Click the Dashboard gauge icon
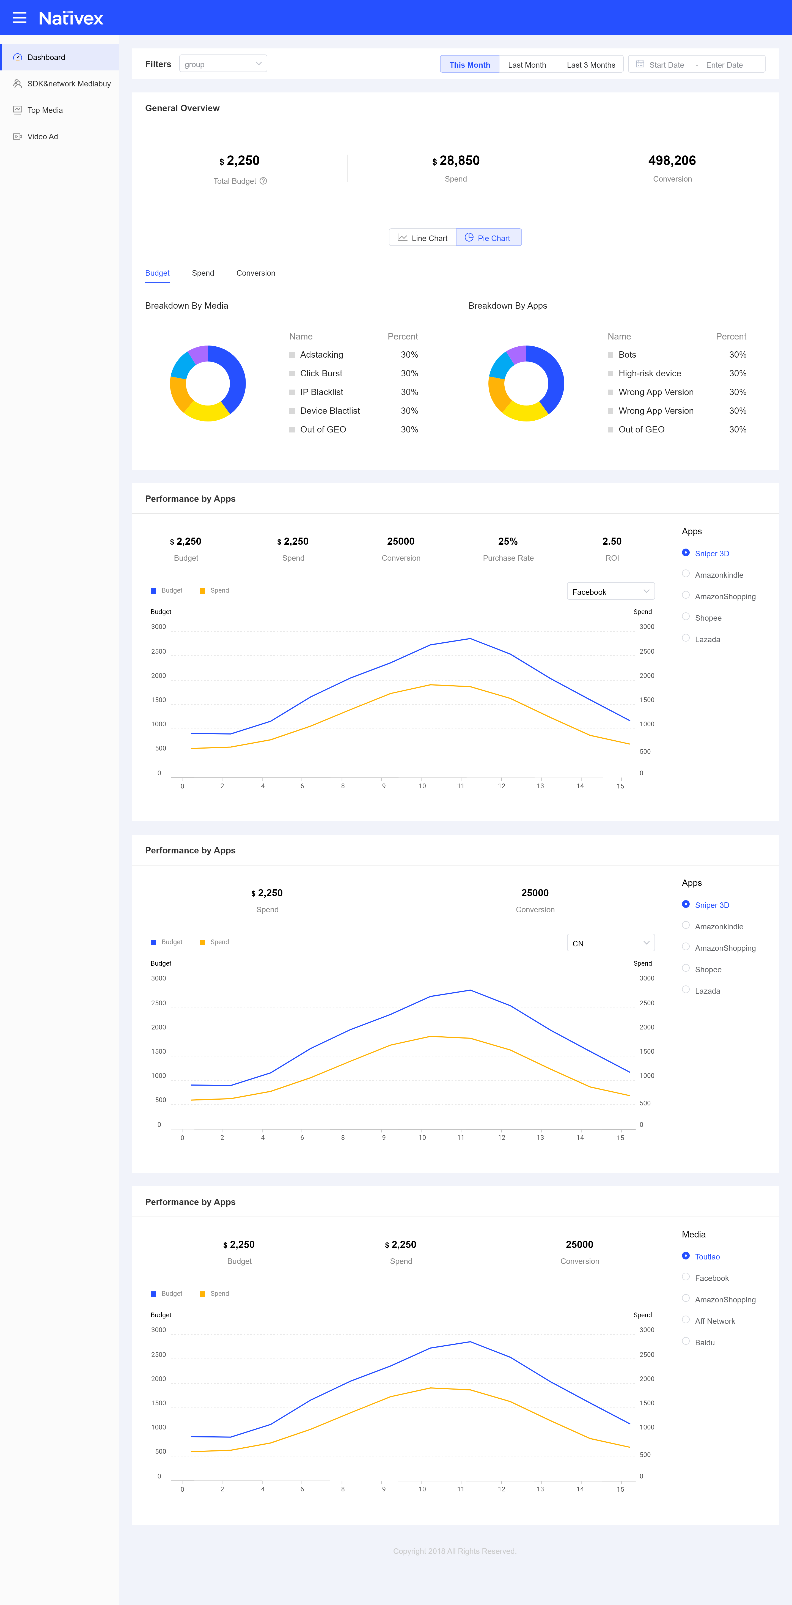792x1605 pixels. (17, 57)
